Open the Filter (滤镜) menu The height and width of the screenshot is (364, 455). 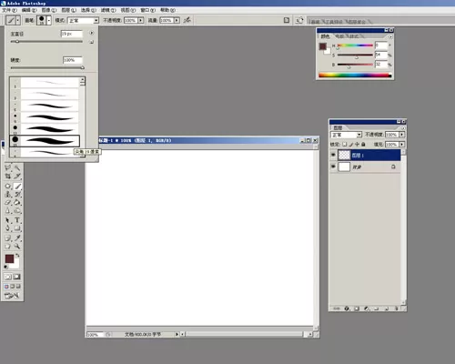pyautogui.click(x=108, y=10)
